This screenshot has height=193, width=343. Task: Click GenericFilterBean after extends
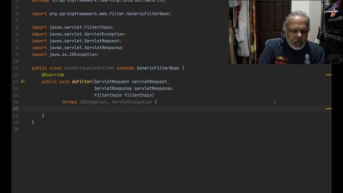(158, 68)
